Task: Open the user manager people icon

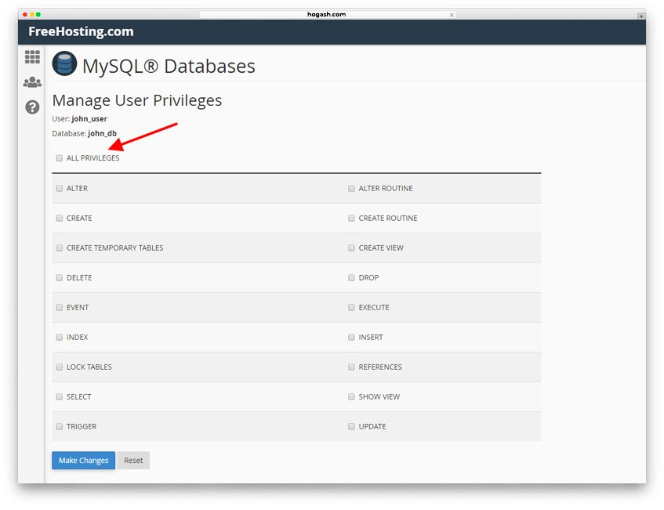Action: tap(32, 82)
